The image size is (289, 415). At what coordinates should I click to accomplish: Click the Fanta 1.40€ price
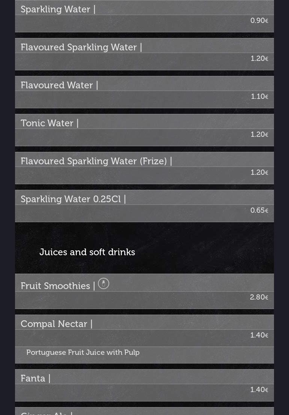(x=259, y=390)
